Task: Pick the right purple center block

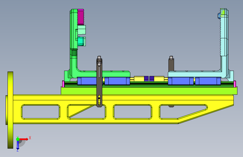Action: pyautogui.click(x=152, y=79)
